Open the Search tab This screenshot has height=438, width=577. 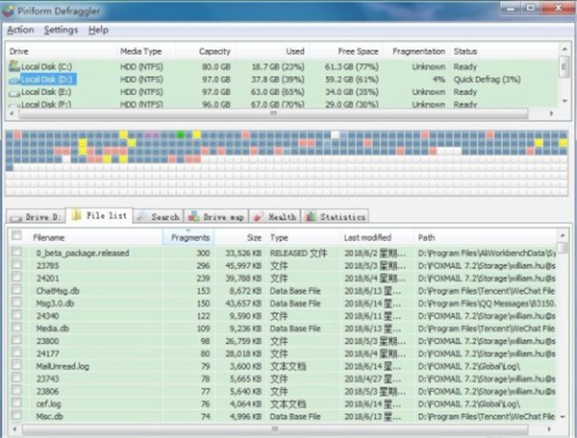(159, 217)
